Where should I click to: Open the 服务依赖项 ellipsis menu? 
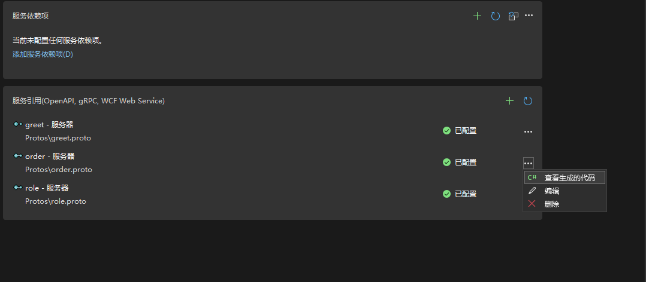coord(529,16)
